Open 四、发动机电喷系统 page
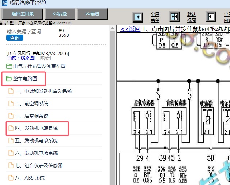 [x=36, y=128]
